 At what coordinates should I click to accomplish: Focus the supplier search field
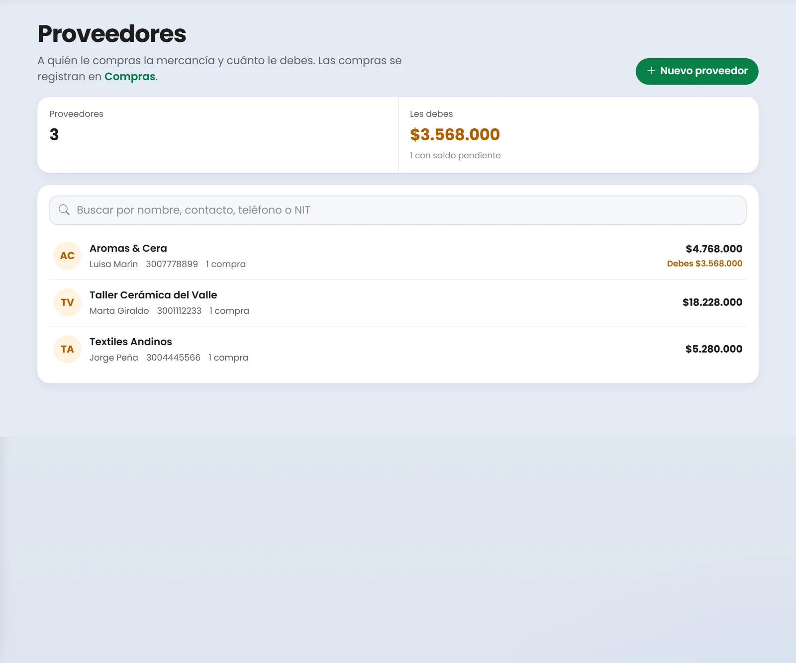(398, 210)
